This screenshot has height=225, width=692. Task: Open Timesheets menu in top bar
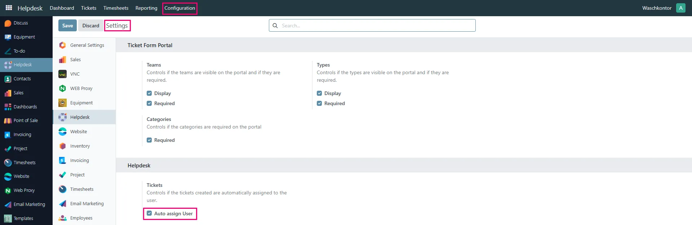(x=116, y=8)
